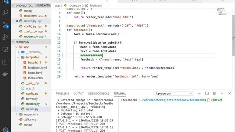Click the editor minimap preview
The image size is (235, 132).
[223, 11]
